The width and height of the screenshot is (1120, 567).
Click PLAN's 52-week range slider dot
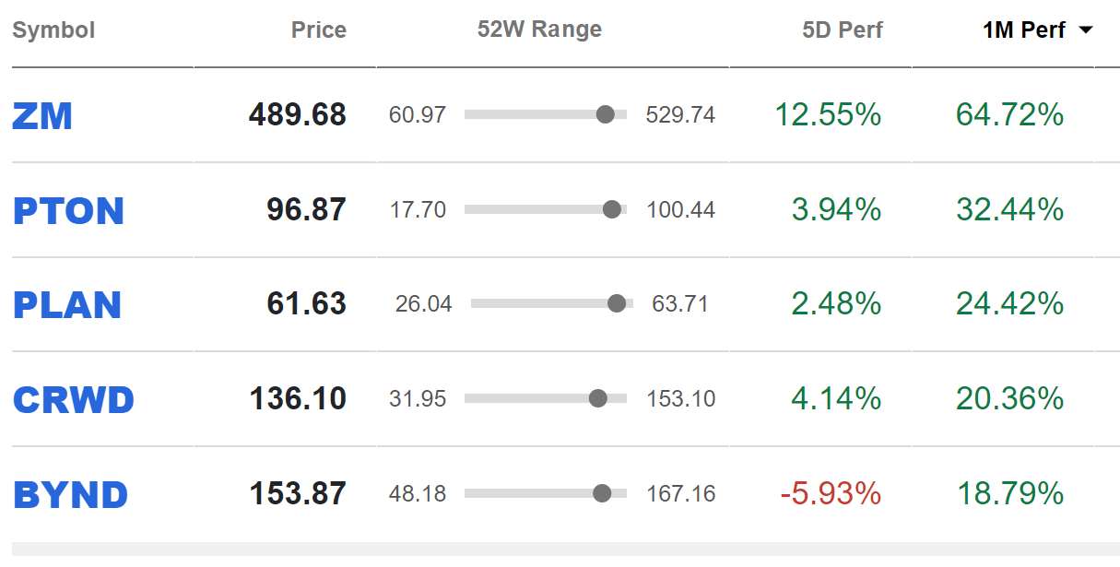pos(617,303)
